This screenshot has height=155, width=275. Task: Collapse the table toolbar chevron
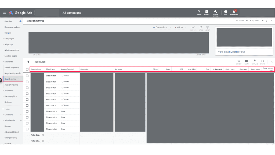pyautogui.click(x=272, y=62)
